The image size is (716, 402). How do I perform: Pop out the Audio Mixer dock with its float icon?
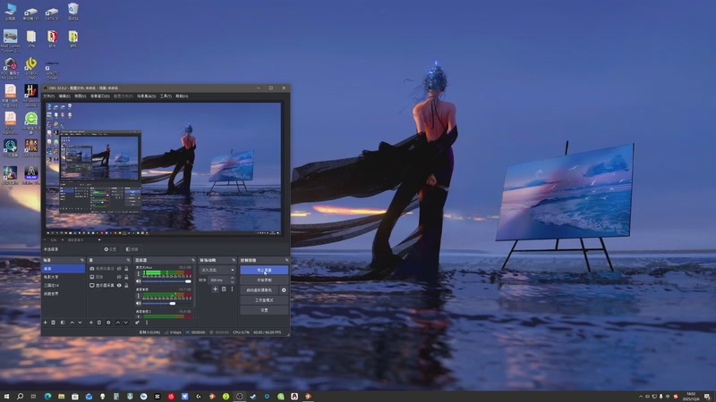click(193, 260)
